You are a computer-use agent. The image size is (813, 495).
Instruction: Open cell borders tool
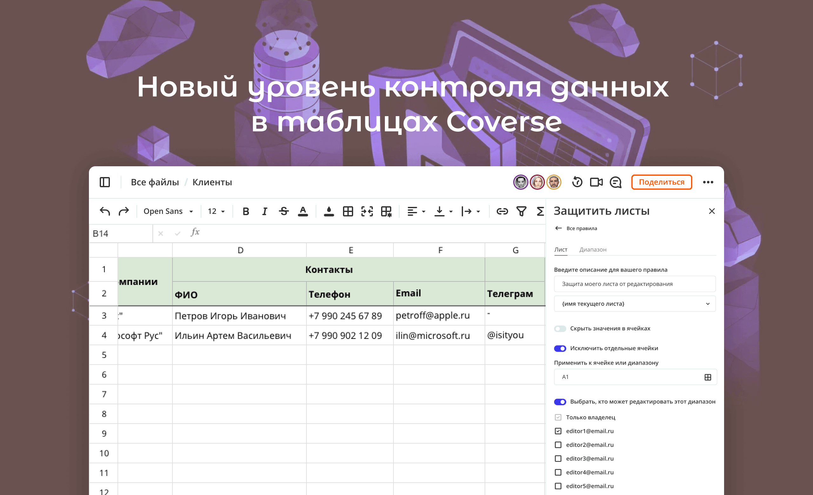click(348, 211)
